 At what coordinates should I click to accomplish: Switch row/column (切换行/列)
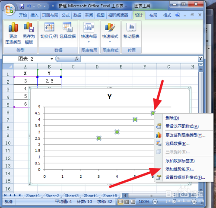click(x=49, y=31)
